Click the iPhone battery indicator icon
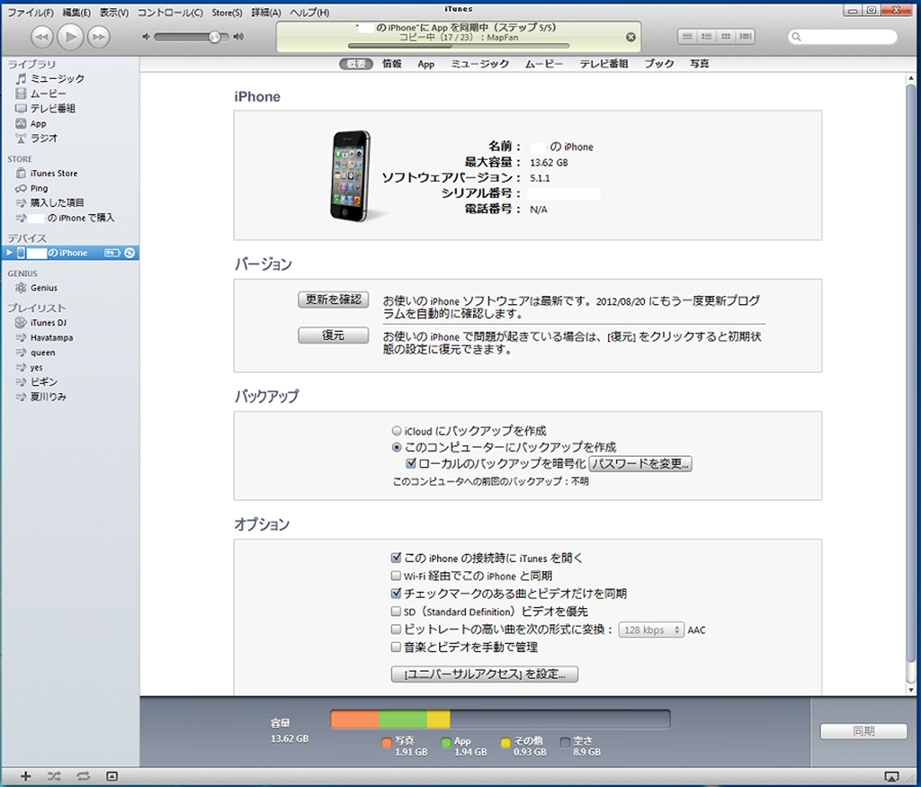The width and height of the screenshot is (921, 787). coord(112,253)
